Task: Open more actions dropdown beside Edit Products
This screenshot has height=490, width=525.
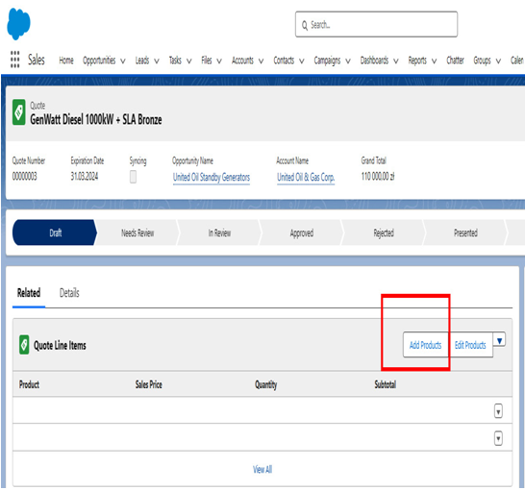Action: click(x=500, y=340)
